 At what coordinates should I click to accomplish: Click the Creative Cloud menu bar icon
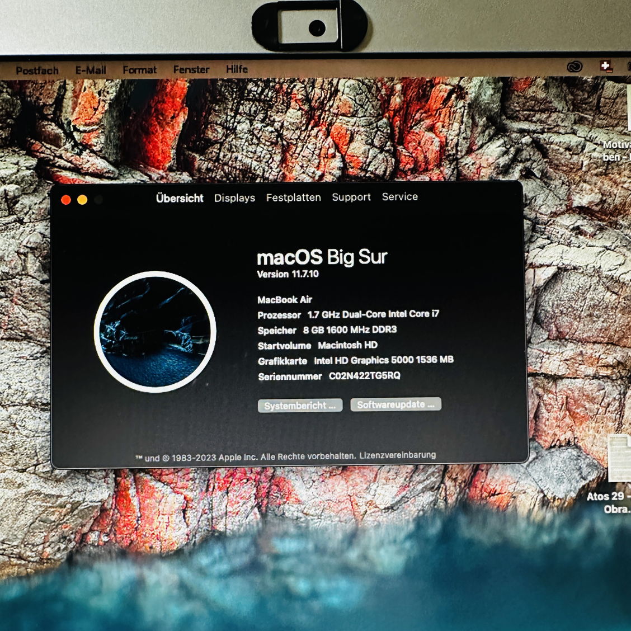pos(575,67)
